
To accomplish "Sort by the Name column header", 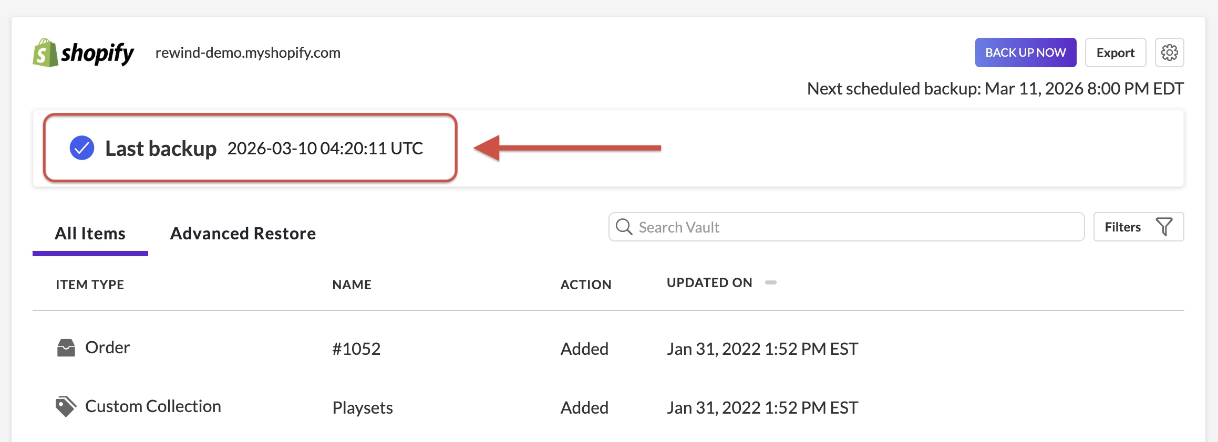I will point(352,285).
